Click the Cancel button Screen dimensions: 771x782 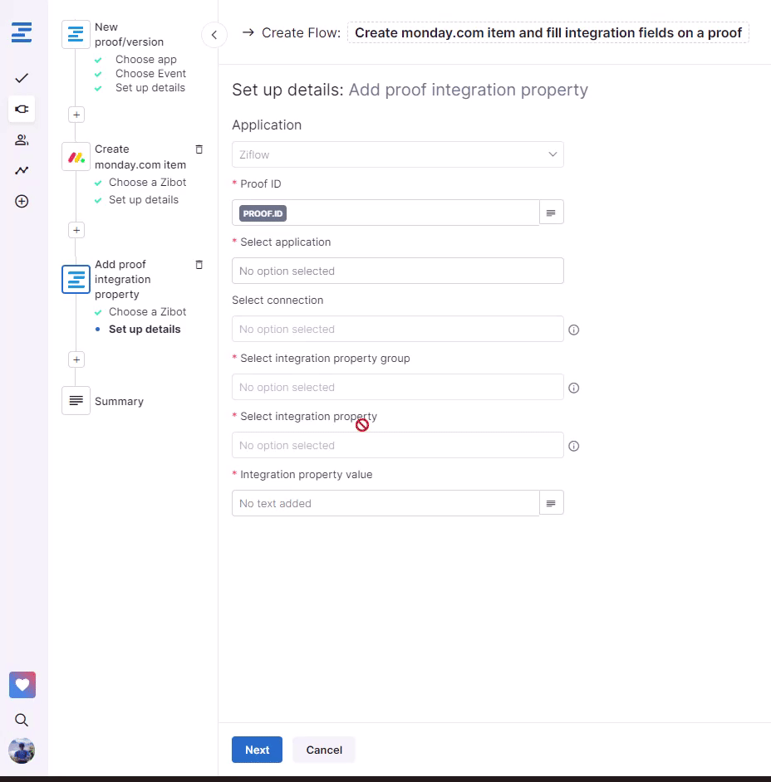[323, 750]
